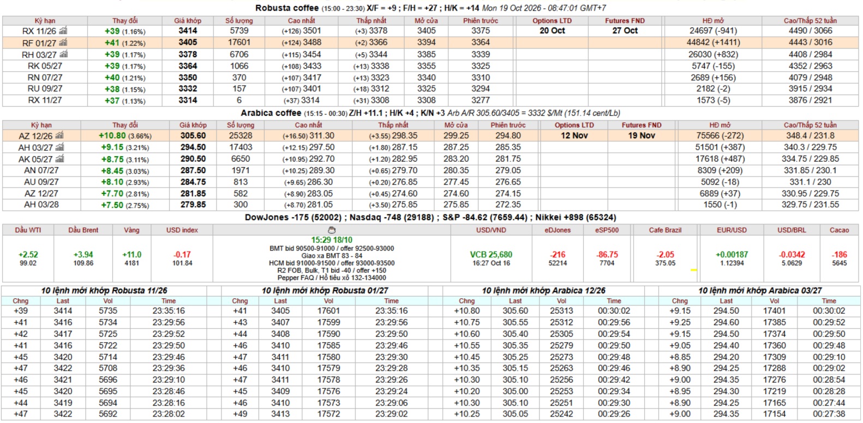Image resolution: width=863 pixels, height=423 pixels.
Task: Click the Robusta coffee table title
Action: pos(287,8)
